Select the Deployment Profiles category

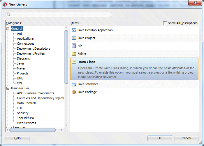[x=31, y=53]
